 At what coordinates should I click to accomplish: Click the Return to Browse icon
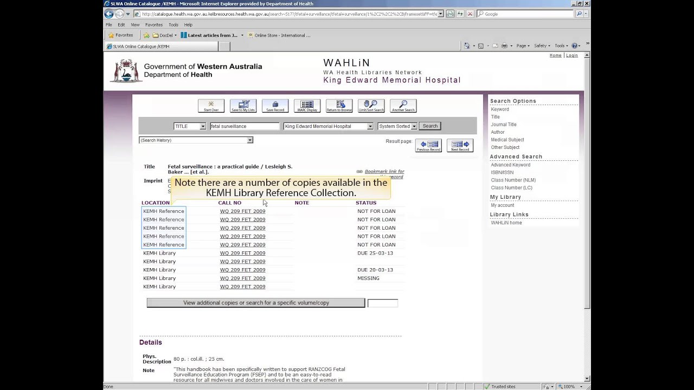point(339,106)
